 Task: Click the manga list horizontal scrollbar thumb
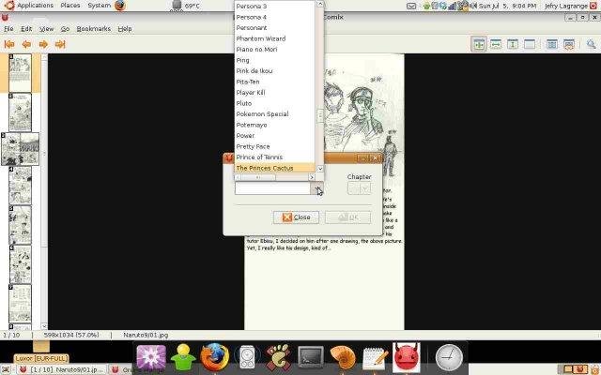(258, 177)
